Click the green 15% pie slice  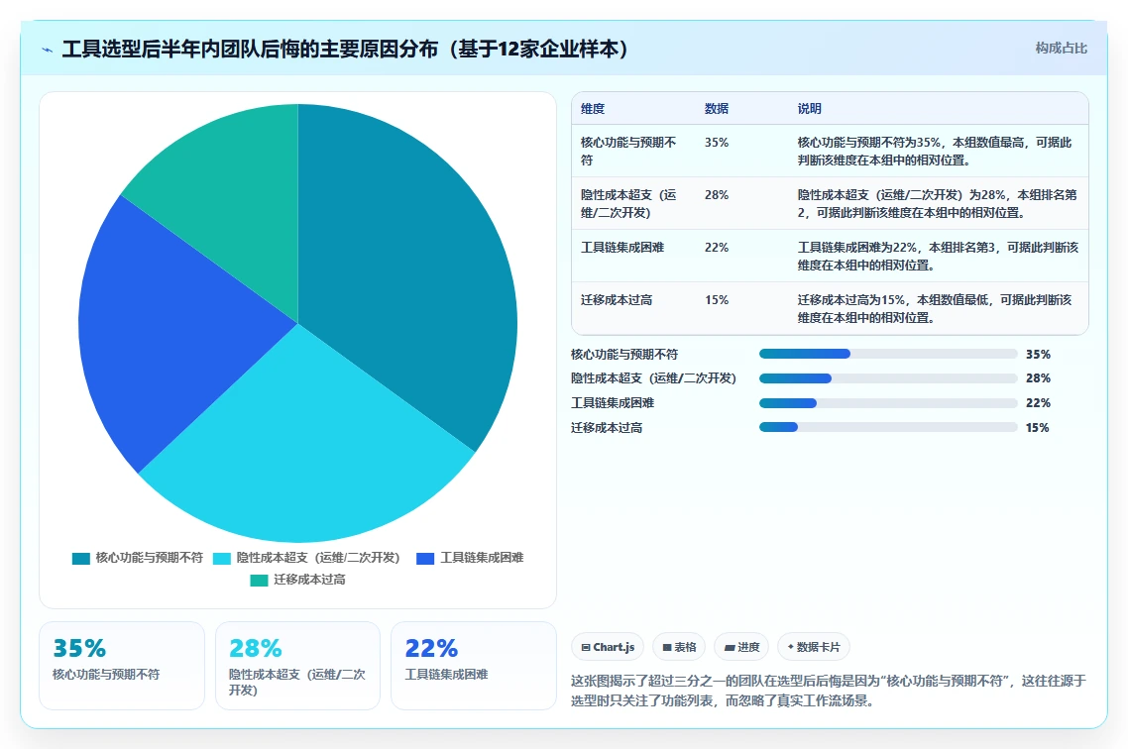pyautogui.click(x=238, y=194)
